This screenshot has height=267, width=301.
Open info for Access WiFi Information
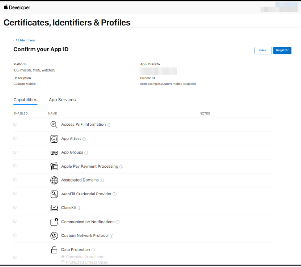(109, 125)
